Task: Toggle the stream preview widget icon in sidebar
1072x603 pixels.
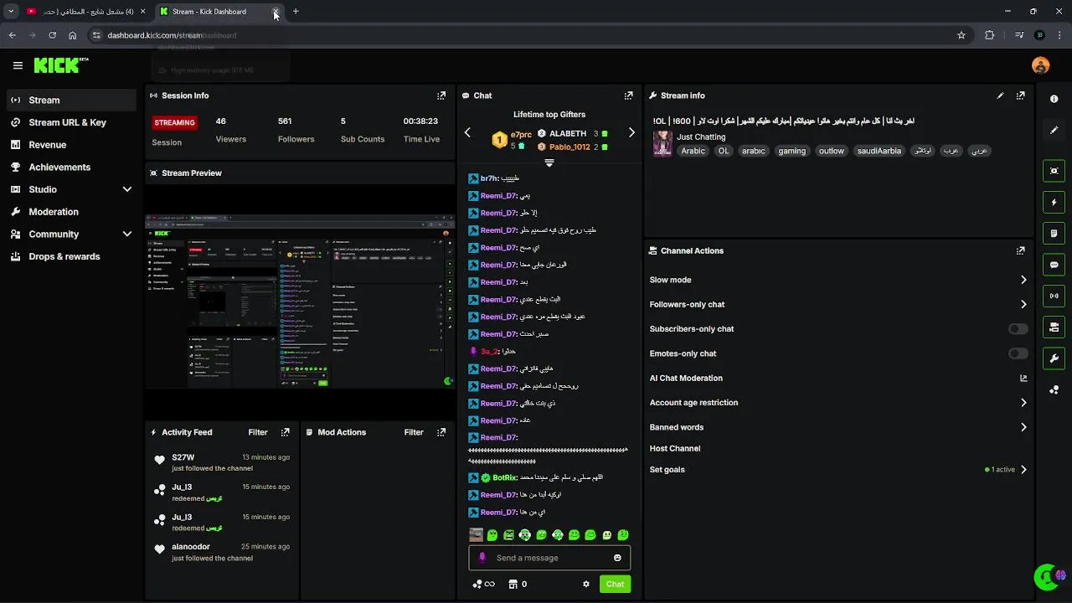Action: point(1054,171)
